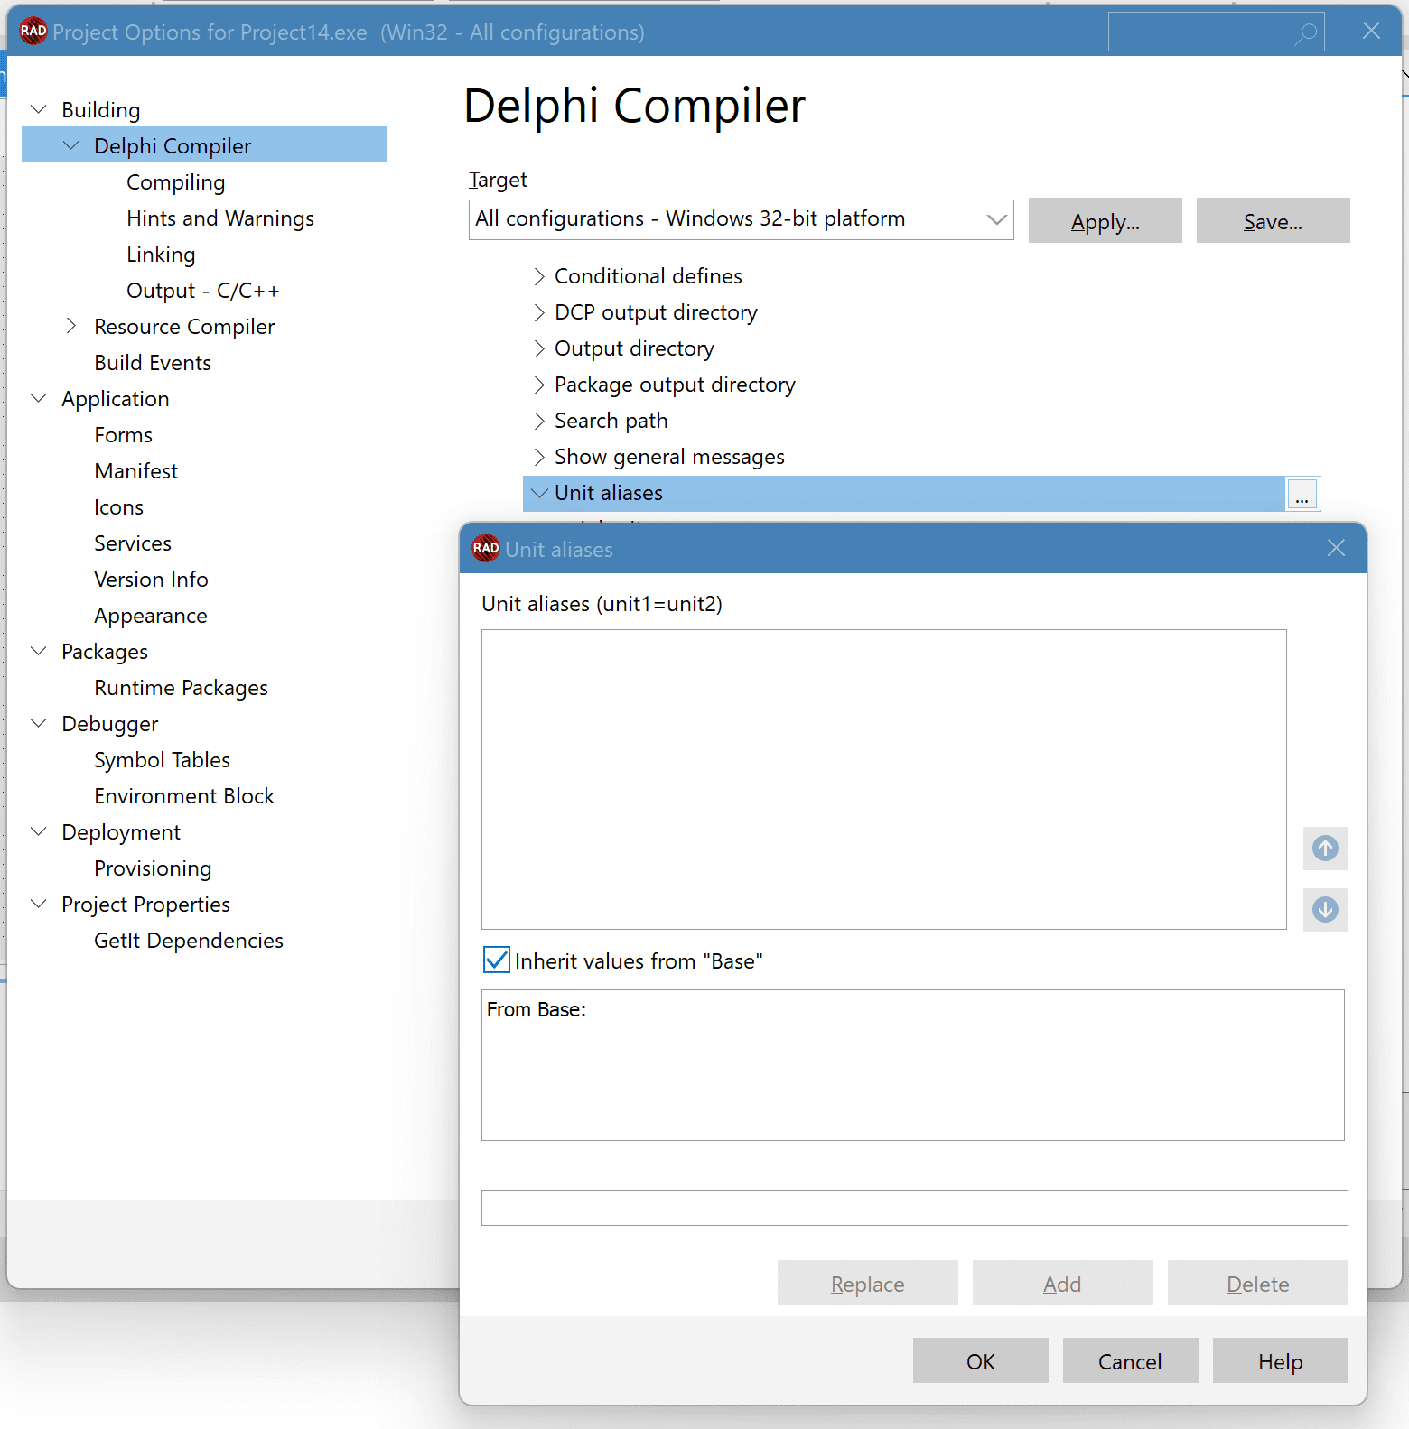The image size is (1409, 1429).
Task: Click the search magnifier icon in title bar
Action: tap(1306, 33)
